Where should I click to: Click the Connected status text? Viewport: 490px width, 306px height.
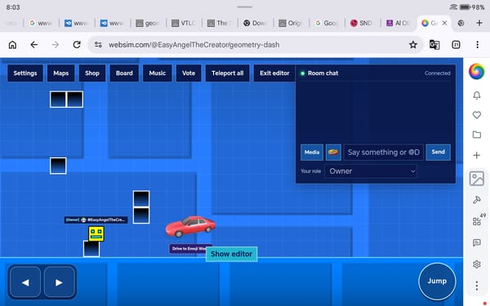[x=437, y=73]
